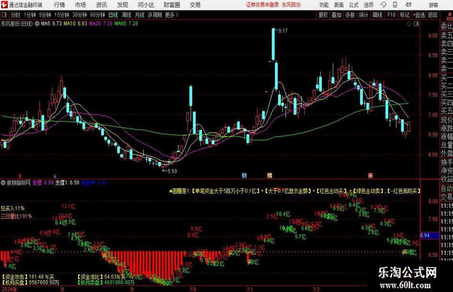Switch to the 30分钟 period tab
This screenshot has width=453, height=292.
(80, 15)
